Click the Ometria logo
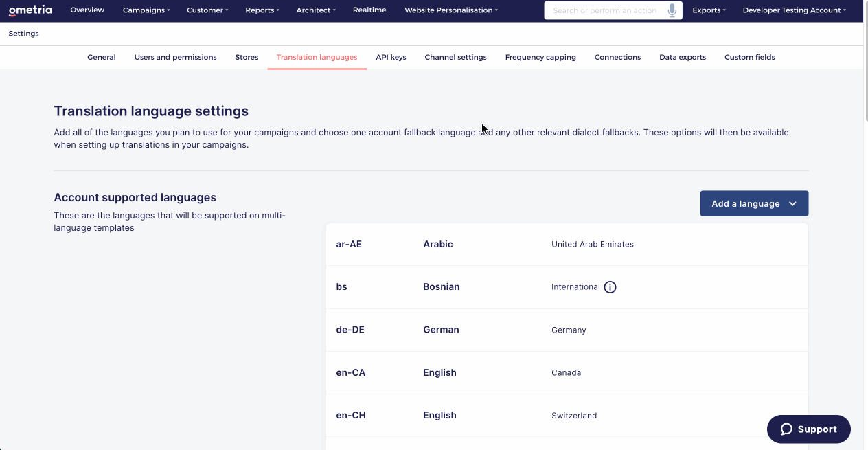The image size is (868, 450). (30, 10)
